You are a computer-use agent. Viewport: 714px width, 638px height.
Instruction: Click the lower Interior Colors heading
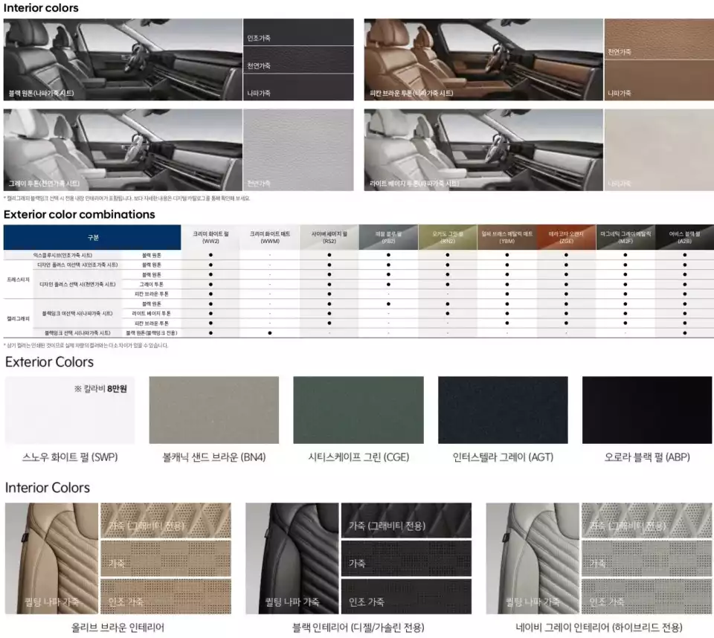point(48,487)
